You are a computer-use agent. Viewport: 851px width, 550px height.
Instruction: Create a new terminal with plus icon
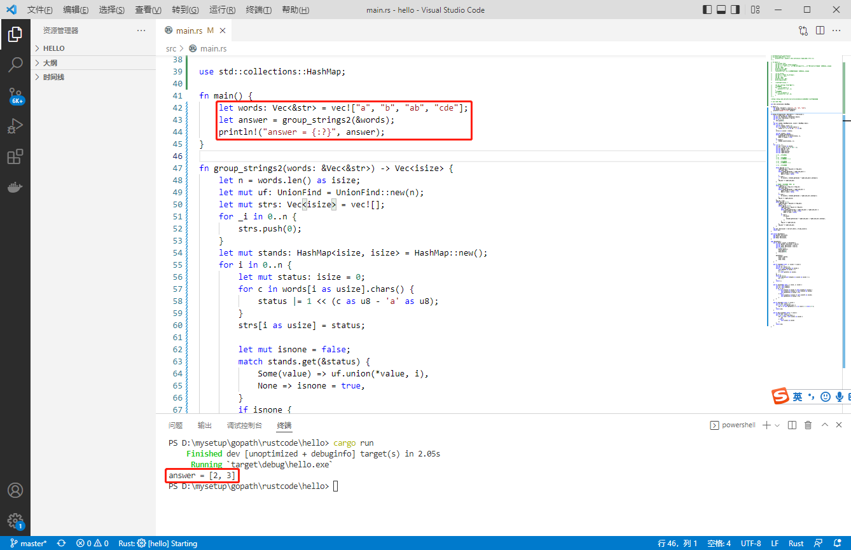pos(766,425)
